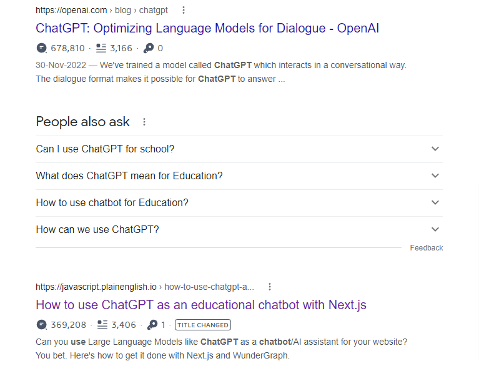Viewport: 479px width, 371px height.
Task: Click the 3,166 word count value
Action: [121, 48]
